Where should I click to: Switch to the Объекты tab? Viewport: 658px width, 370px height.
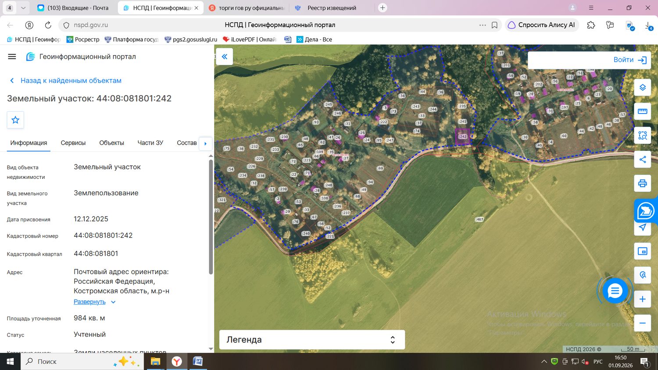click(x=111, y=143)
